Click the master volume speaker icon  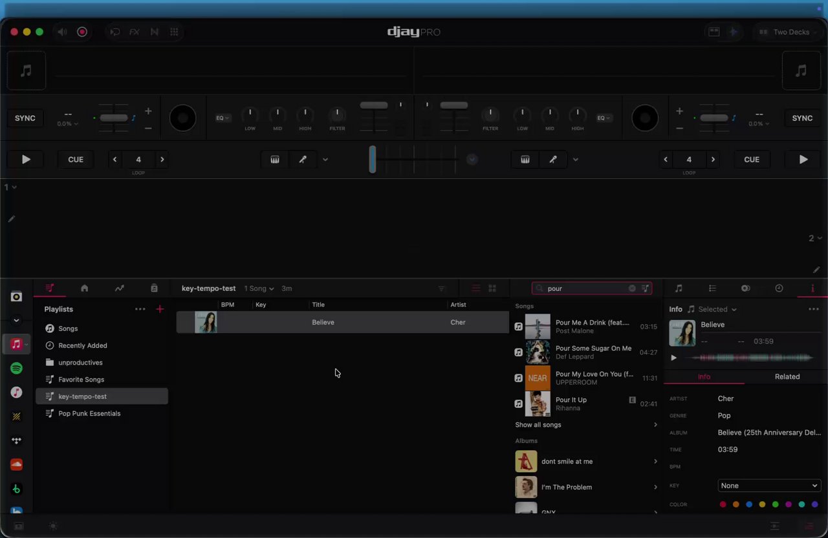[x=62, y=32]
